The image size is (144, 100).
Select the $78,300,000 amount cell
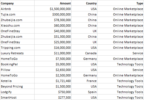pyautogui.click(x=53, y=20)
